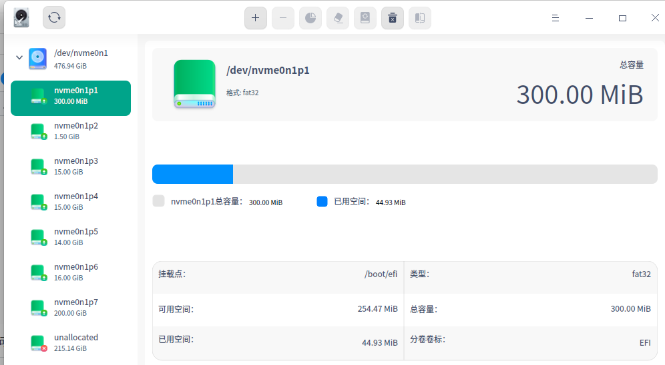665x365 pixels.
Task: Click the /boot/efi mount point value
Action: tap(381, 274)
